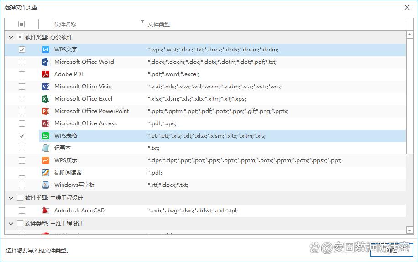Image resolution: width=418 pixels, height=262 pixels.
Task: Select the WPS演示 row name
Action: (66, 160)
